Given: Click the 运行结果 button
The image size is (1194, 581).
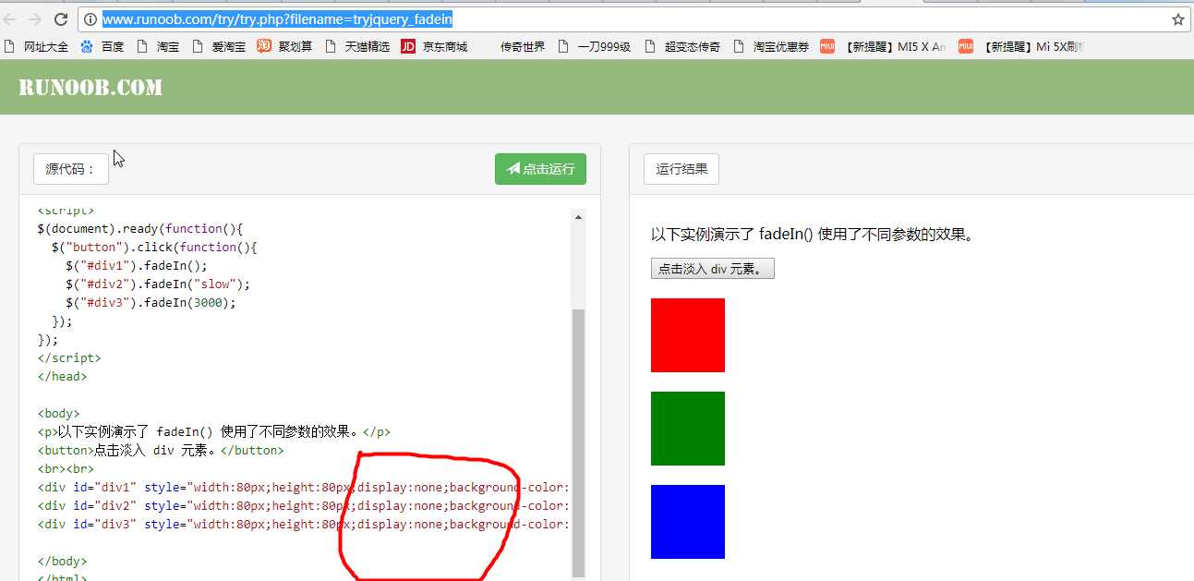Looking at the screenshot, I should 681,169.
